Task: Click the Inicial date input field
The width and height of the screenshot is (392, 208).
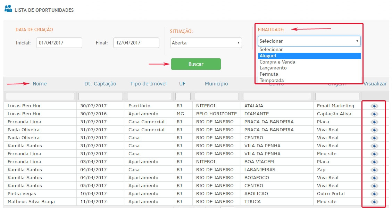Action: pos(59,43)
